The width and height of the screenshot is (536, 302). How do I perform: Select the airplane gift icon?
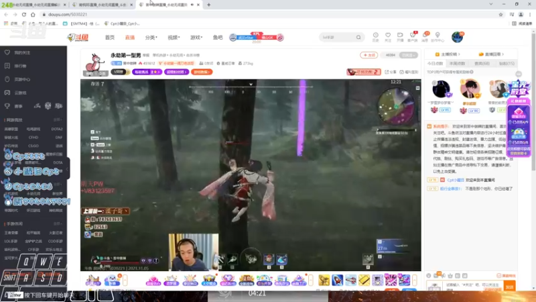pos(350,280)
